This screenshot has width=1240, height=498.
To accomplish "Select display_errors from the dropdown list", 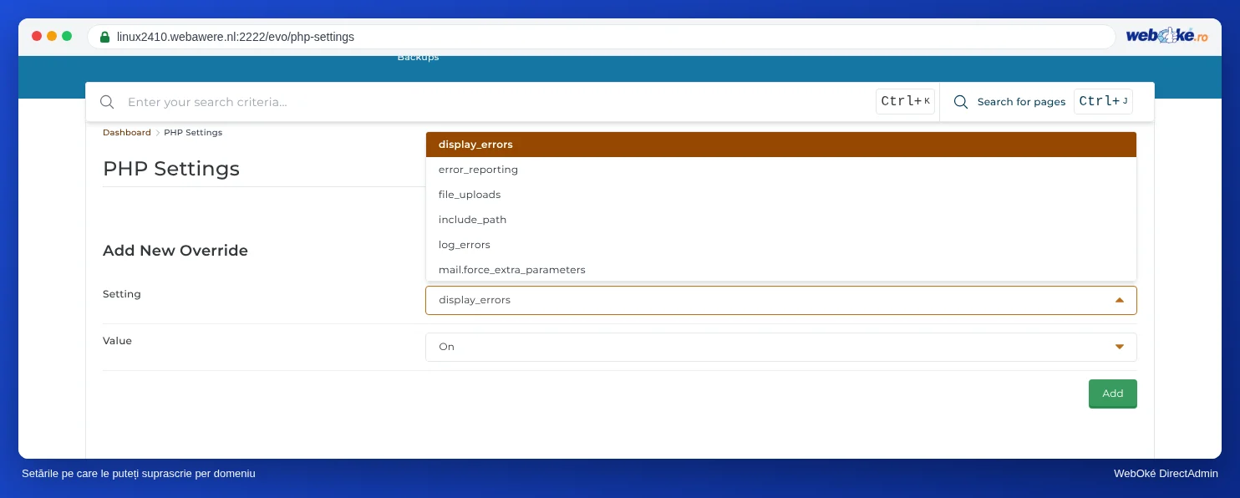I will click(781, 145).
